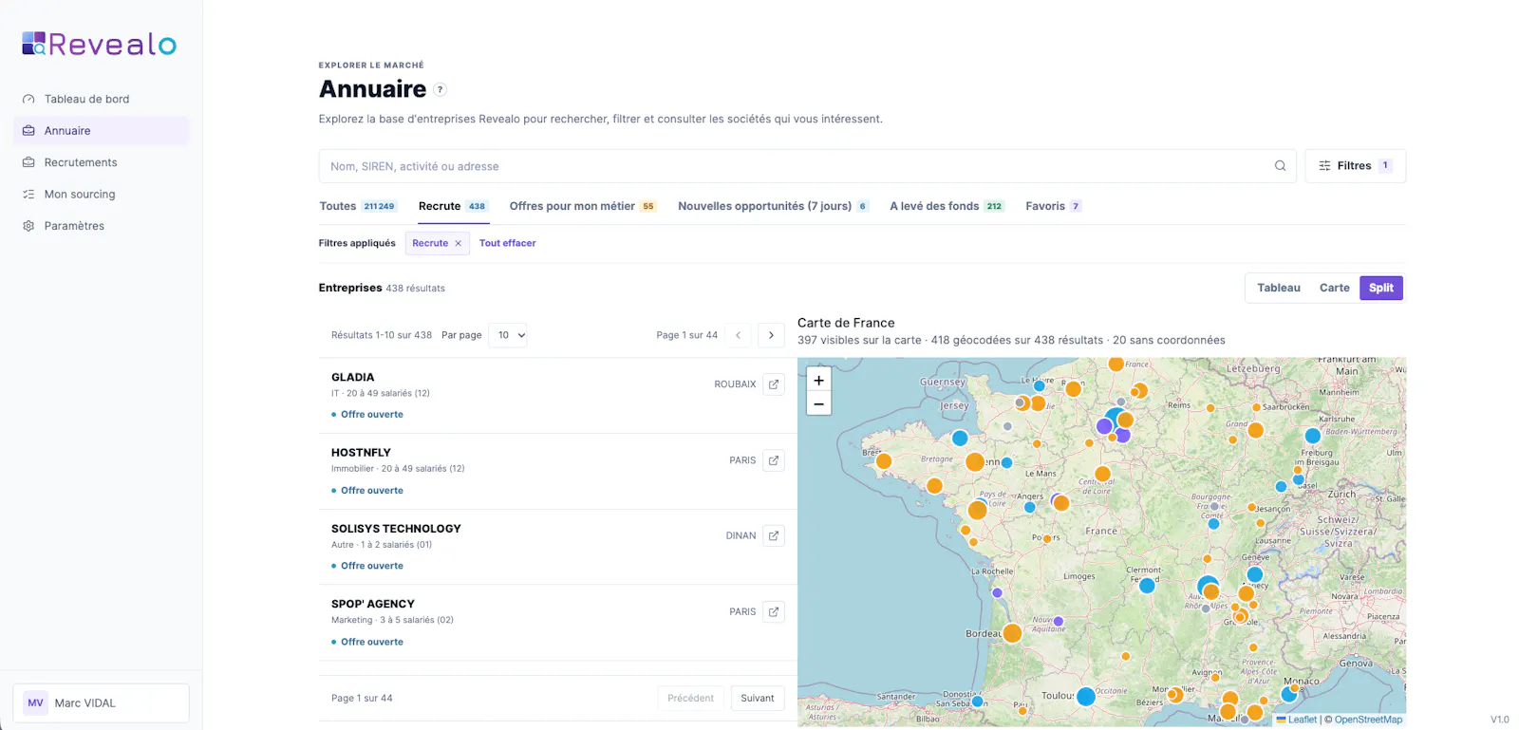Focus the company search input field
1519x730 pixels.
(x=797, y=166)
